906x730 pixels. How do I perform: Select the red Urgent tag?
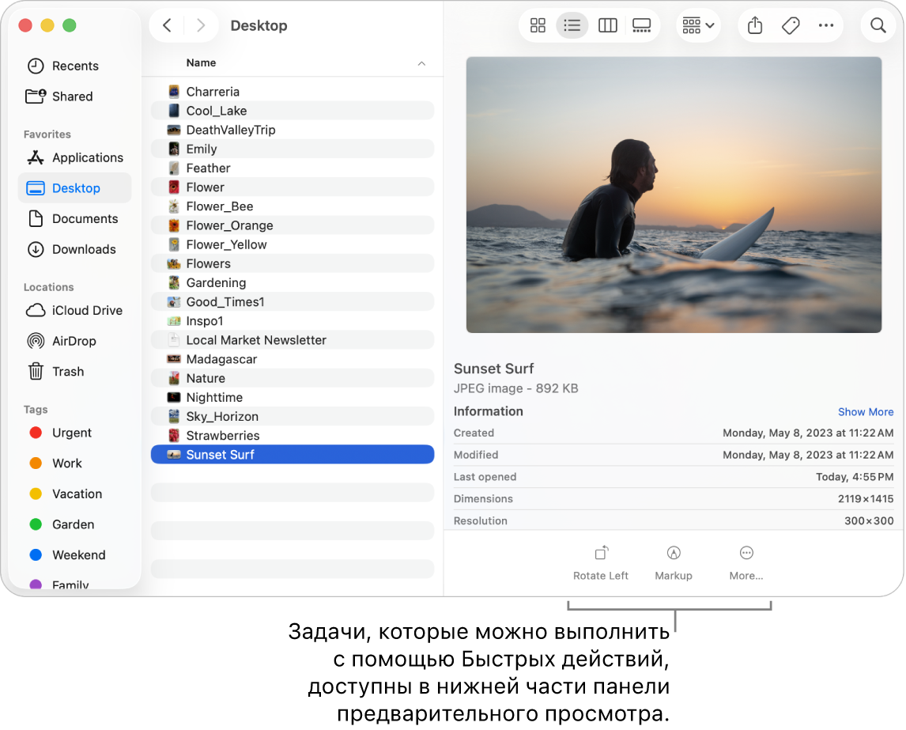[x=72, y=433]
